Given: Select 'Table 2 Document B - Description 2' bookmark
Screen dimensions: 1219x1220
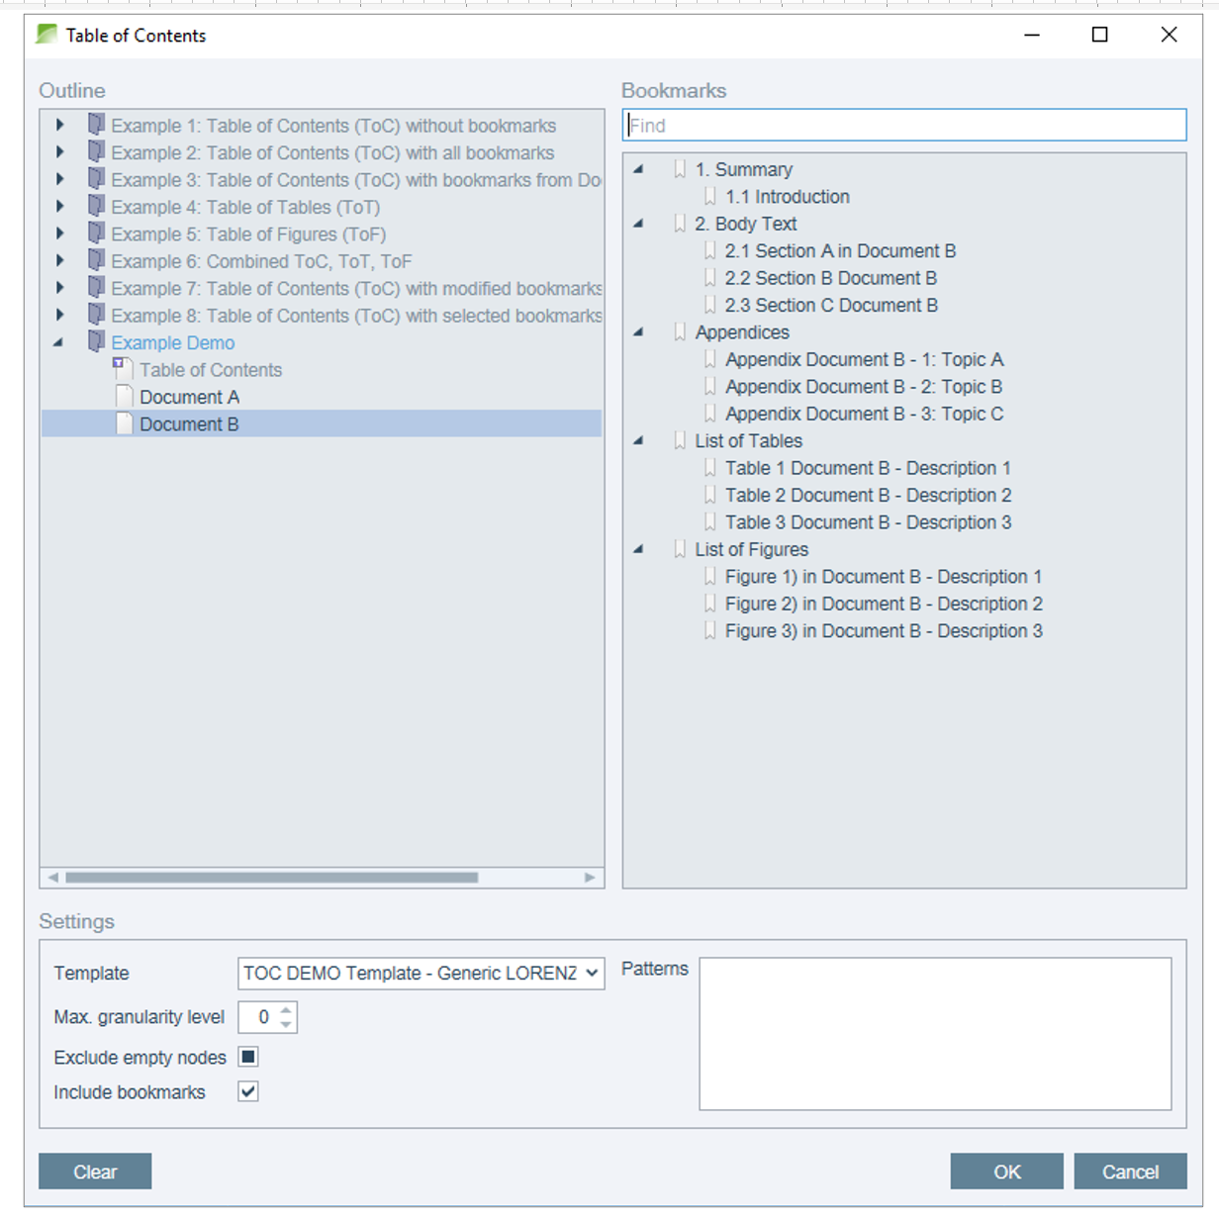Looking at the screenshot, I should (x=868, y=495).
